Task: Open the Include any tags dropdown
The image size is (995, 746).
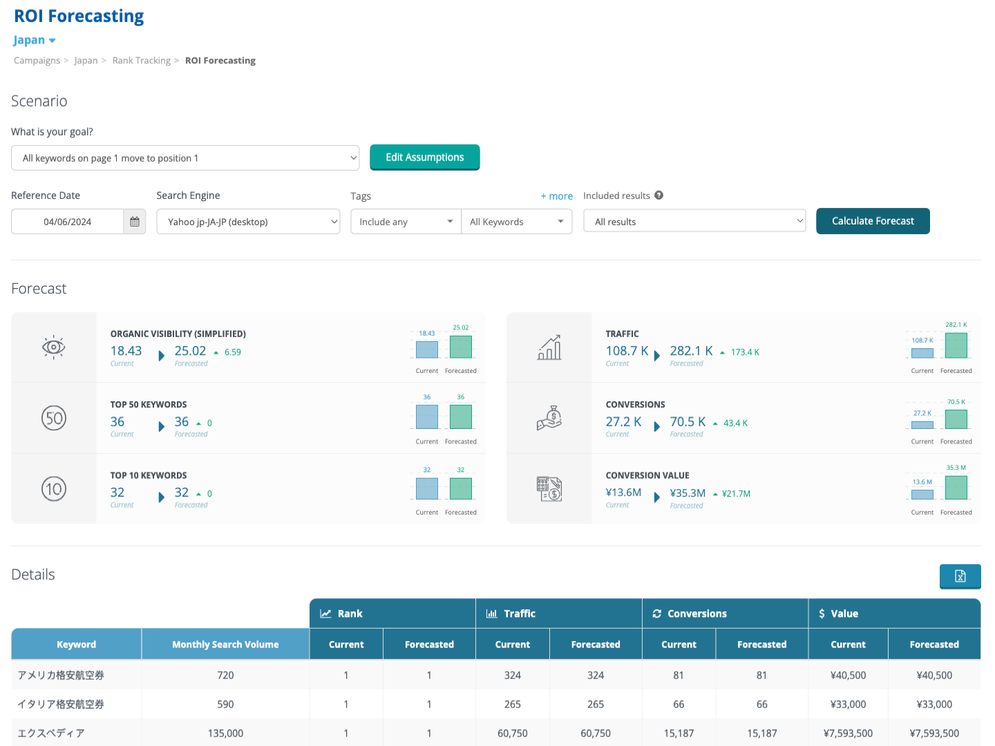Action: point(406,222)
